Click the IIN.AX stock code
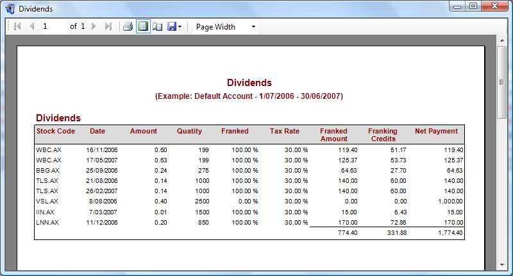Image resolution: width=513 pixels, height=276 pixels. (45, 212)
